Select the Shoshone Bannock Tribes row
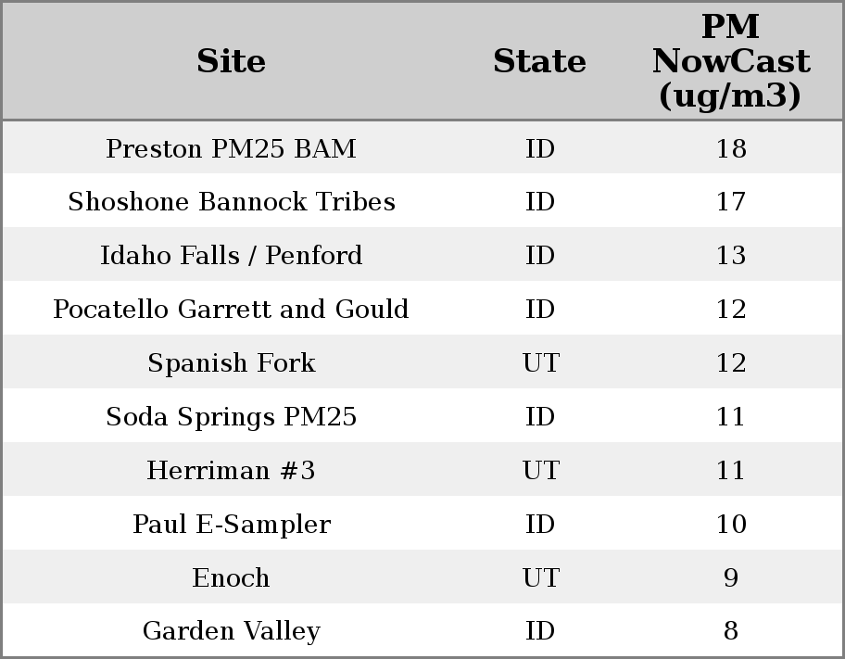 click(x=231, y=202)
